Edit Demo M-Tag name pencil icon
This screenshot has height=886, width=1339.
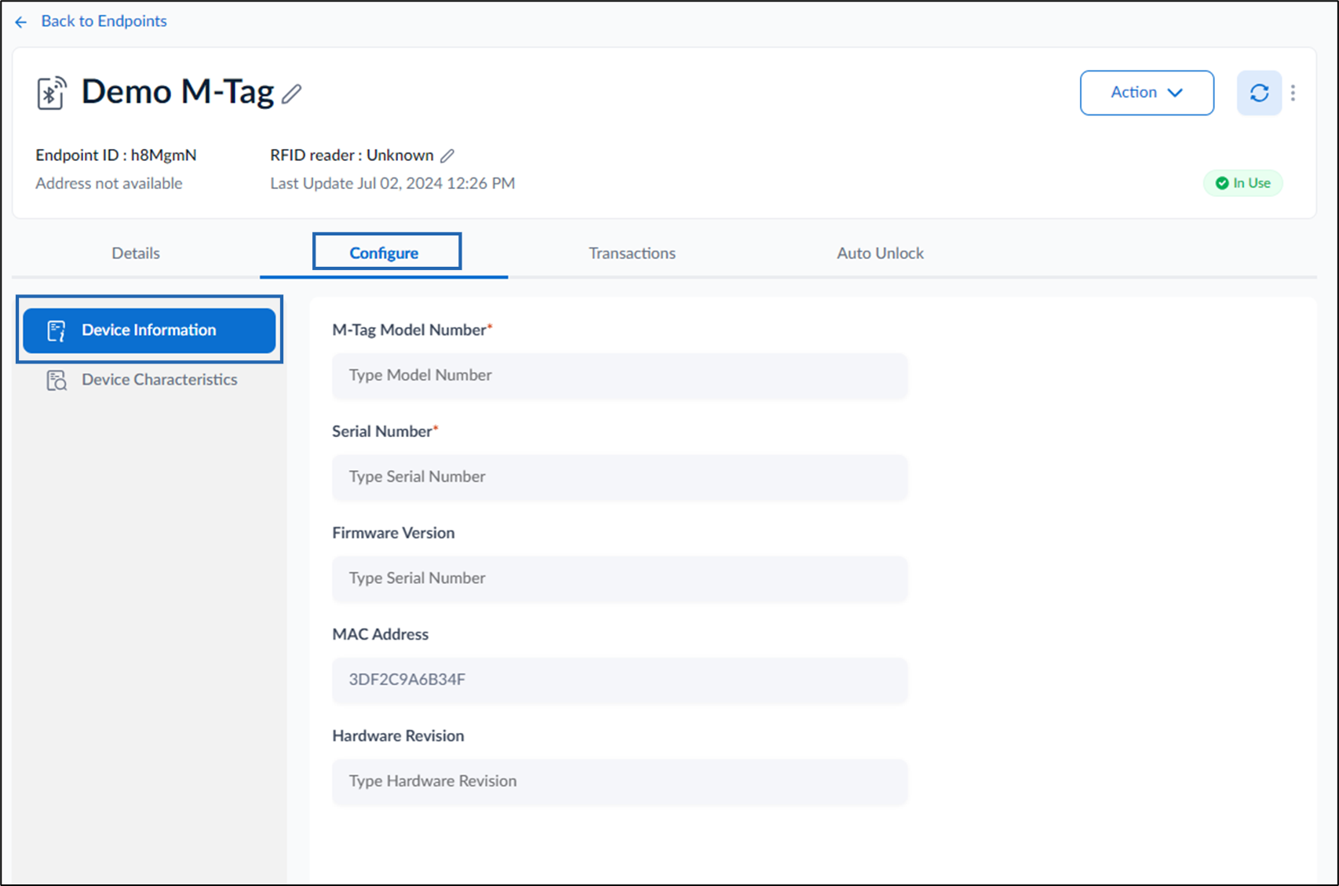pyautogui.click(x=292, y=94)
